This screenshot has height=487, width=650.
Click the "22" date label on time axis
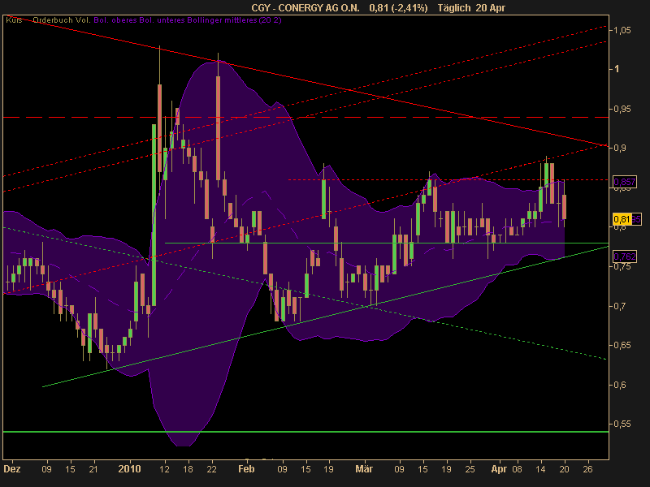(212, 469)
